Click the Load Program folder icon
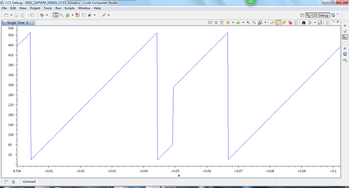This screenshot has height=188, width=349. [67, 15]
